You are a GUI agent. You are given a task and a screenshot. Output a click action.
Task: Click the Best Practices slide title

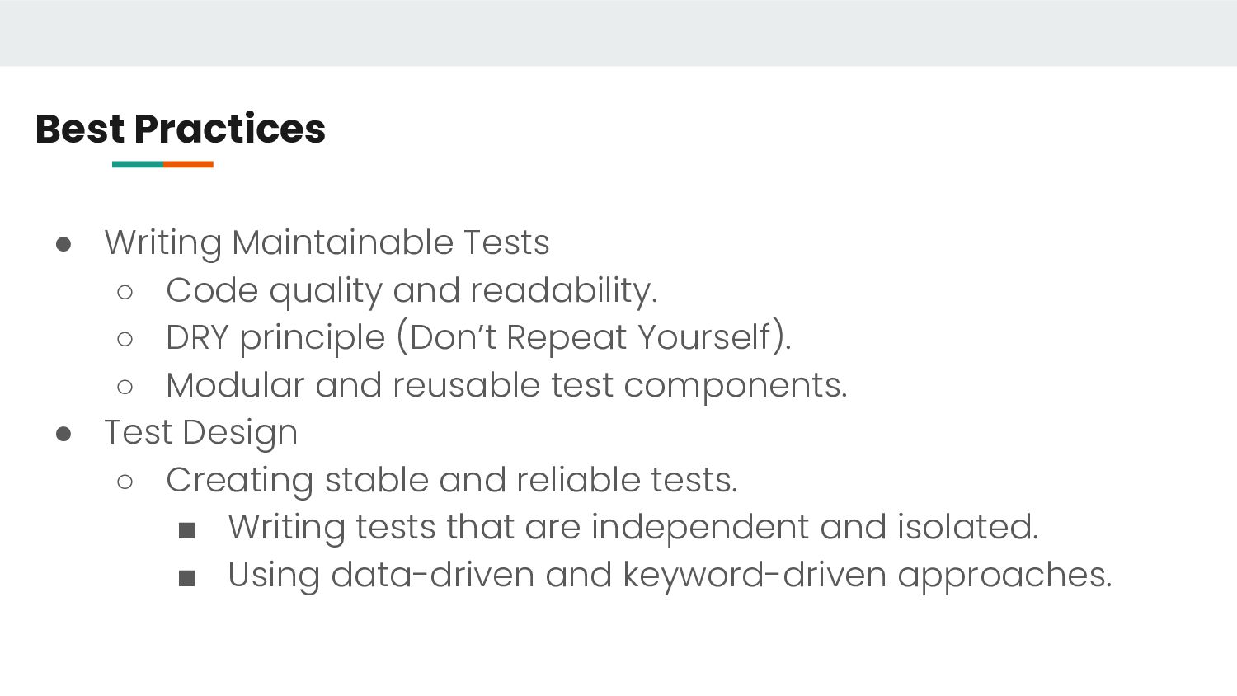tap(181, 129)
